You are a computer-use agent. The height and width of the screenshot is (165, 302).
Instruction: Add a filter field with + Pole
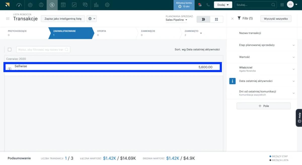(263, 106)
